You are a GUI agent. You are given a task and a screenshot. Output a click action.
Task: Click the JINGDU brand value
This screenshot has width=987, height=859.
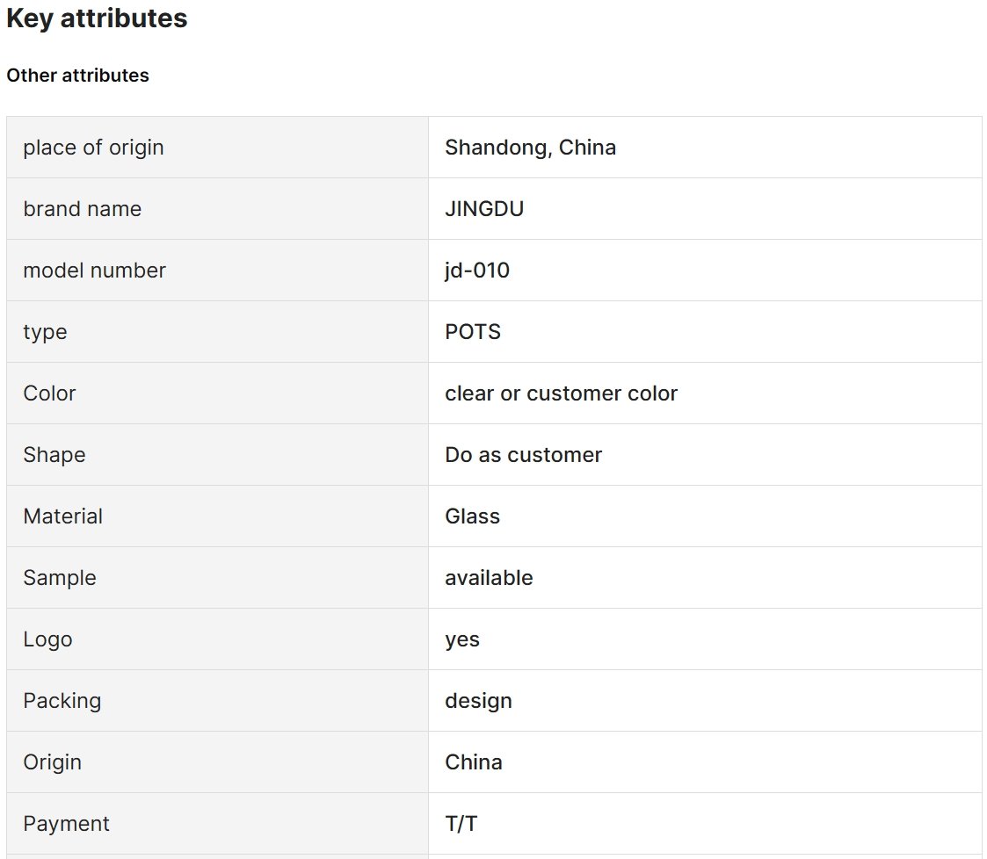tap(484, 209)
